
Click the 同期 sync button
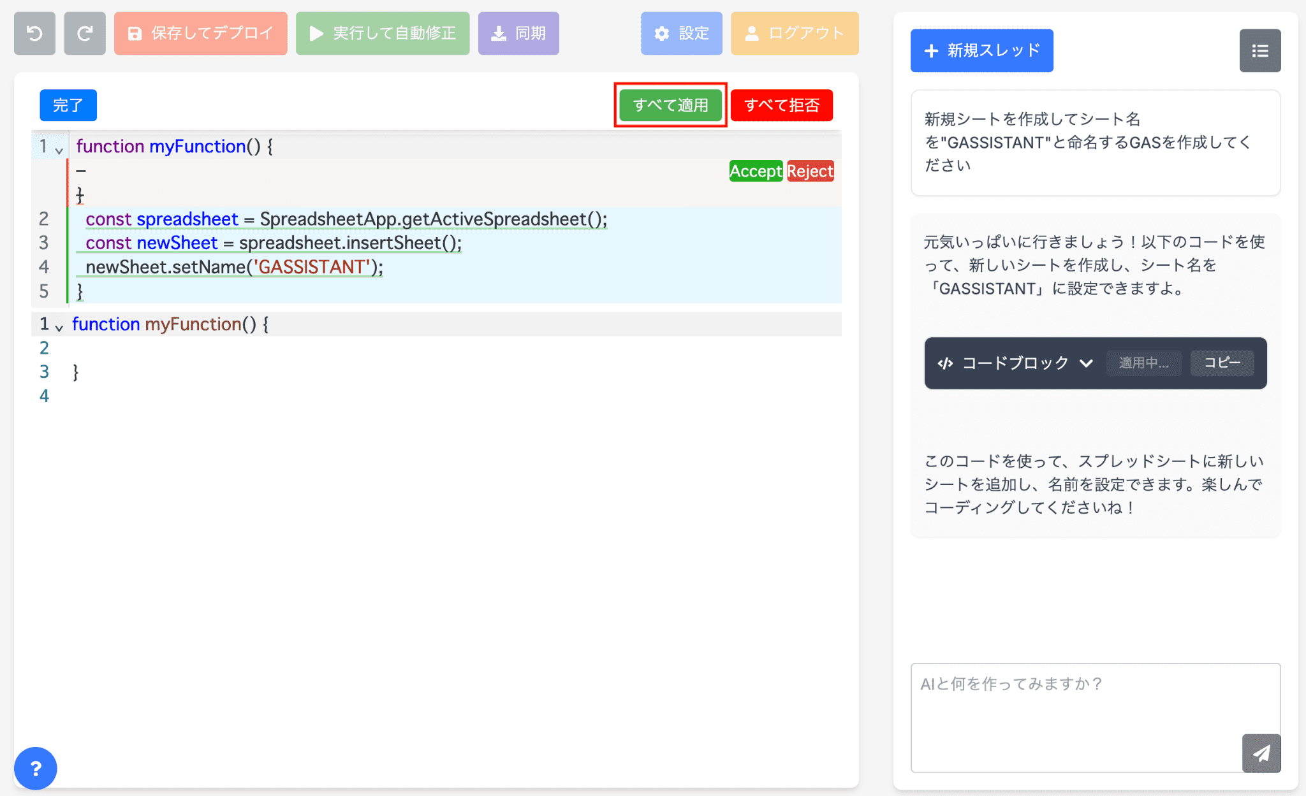(x=518, y=33)
